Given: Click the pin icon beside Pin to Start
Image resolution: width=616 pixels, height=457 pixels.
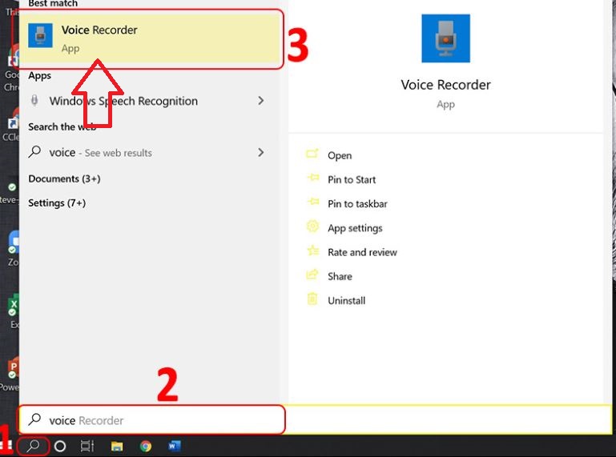Looking at the screenshot, I should click(x=313, y=178).
